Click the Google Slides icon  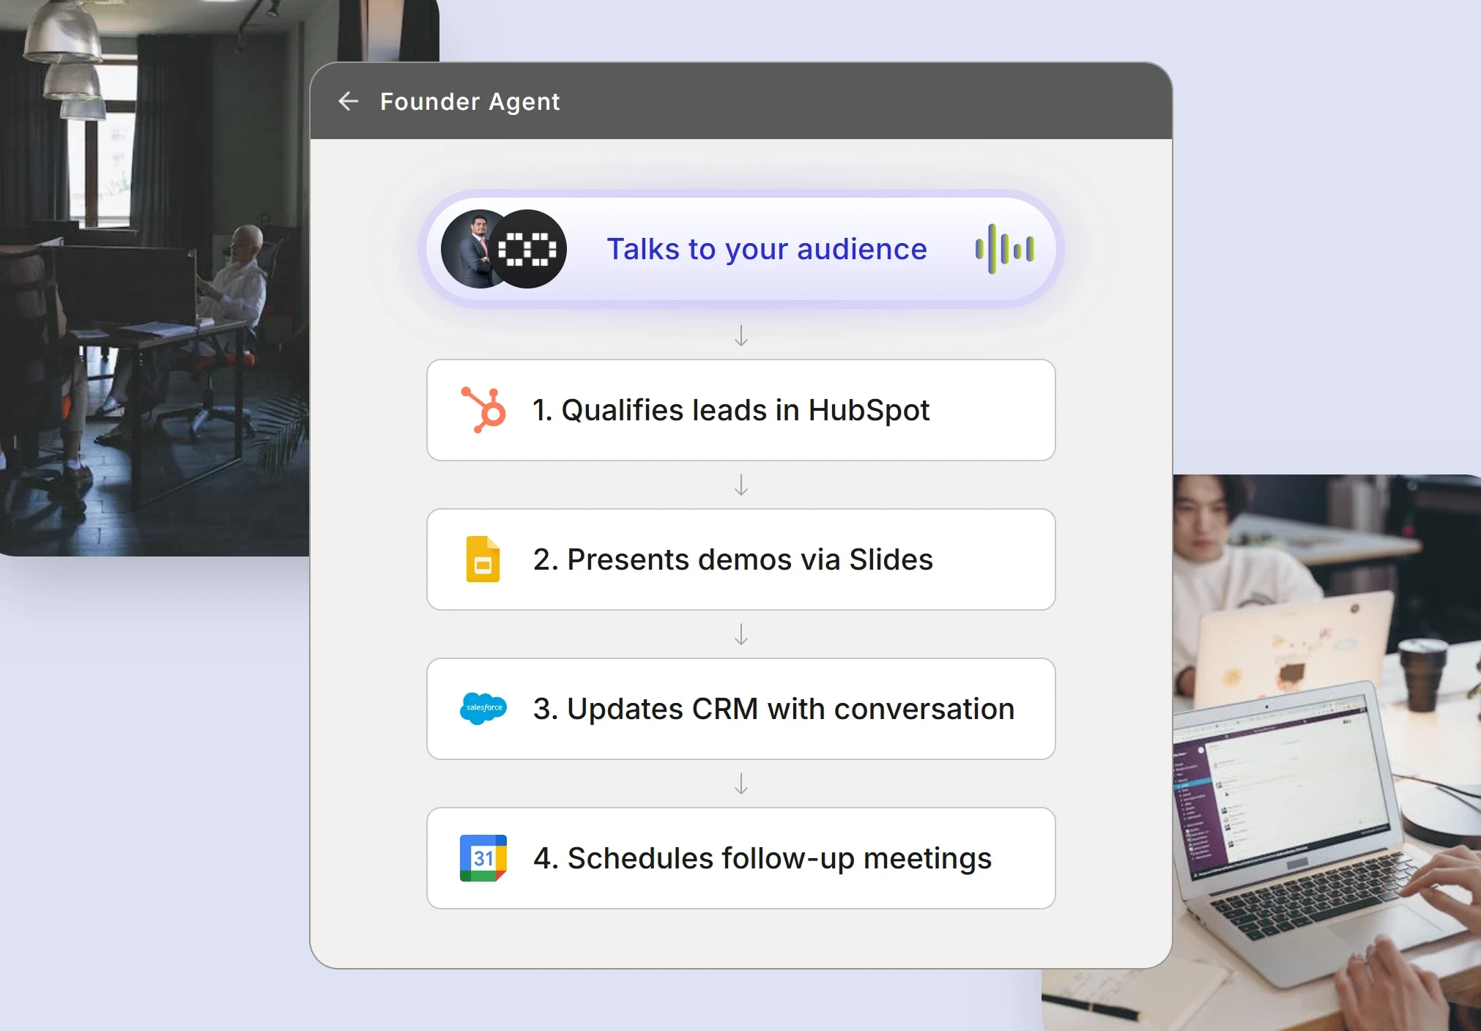point(483,559)
